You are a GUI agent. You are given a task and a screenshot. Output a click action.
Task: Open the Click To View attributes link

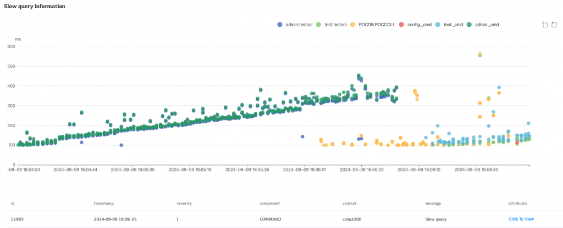(521, 219)
